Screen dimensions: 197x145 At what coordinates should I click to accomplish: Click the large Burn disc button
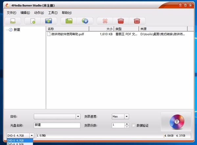click(x=176, y=121)
